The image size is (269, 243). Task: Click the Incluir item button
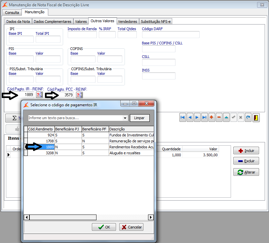(x=246, y=151)
